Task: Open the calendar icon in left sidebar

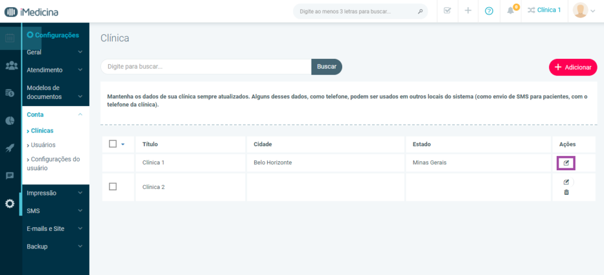Action: pyautogui.click(x=11, y=38)
